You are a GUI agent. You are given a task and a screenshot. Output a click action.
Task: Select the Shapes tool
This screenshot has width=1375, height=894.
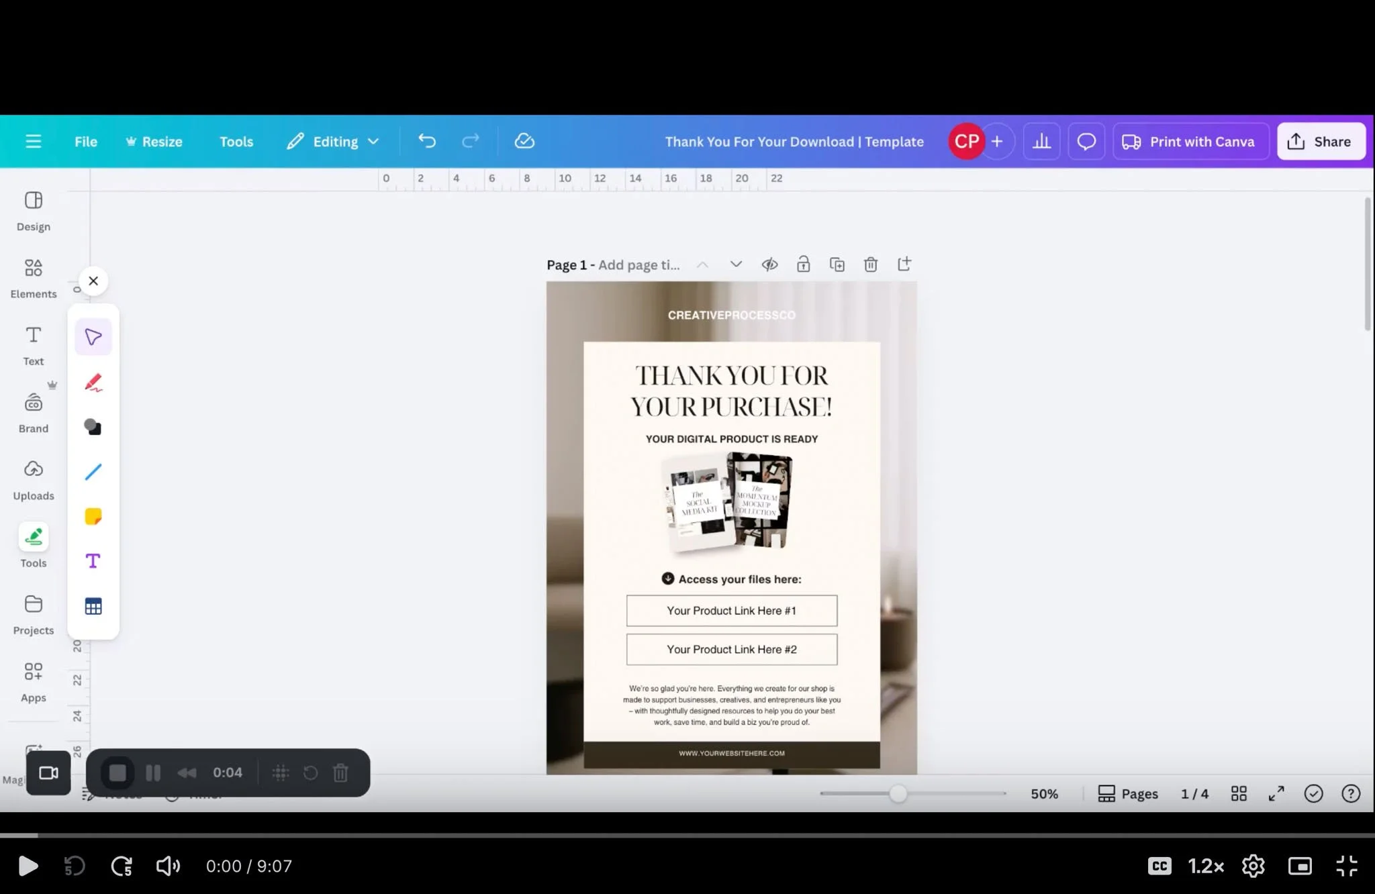(93, 427)
